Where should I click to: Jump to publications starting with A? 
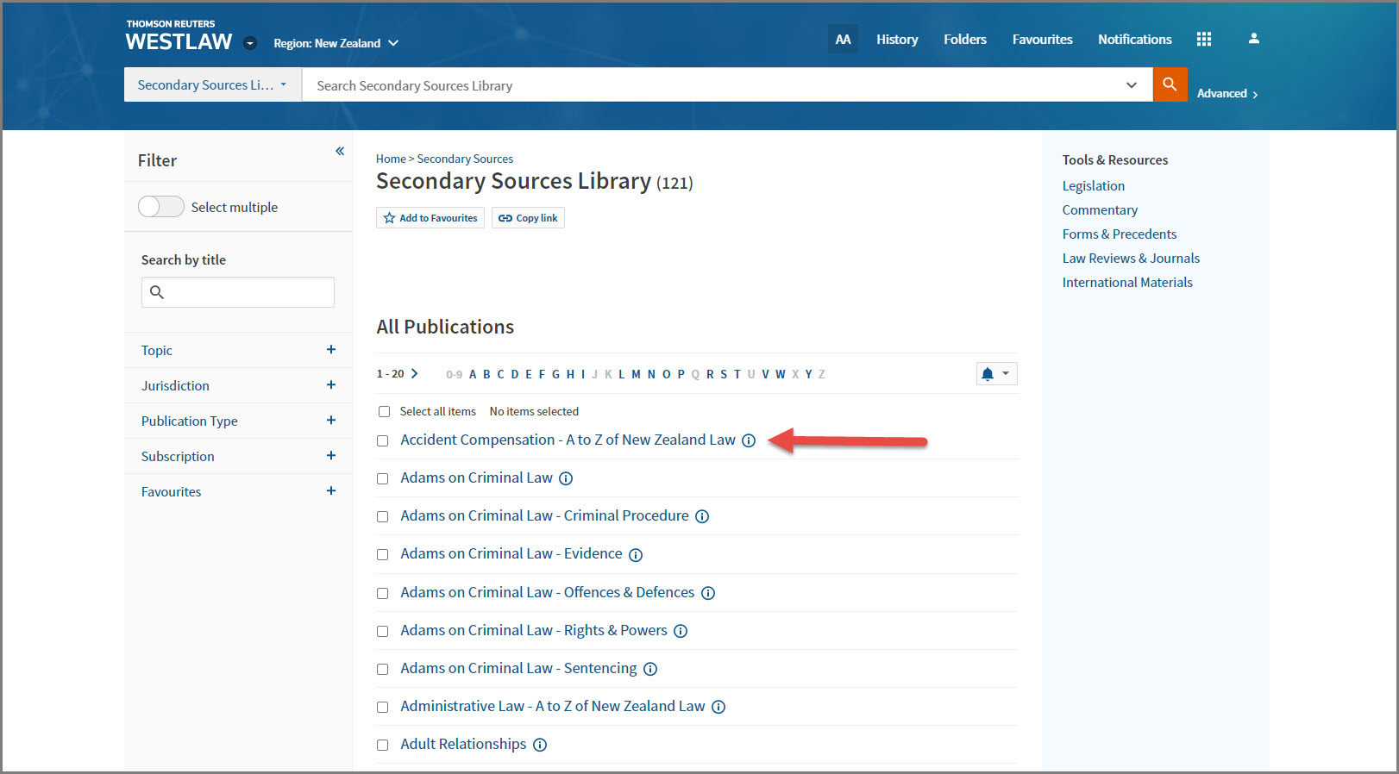click(x=473, y=374)
